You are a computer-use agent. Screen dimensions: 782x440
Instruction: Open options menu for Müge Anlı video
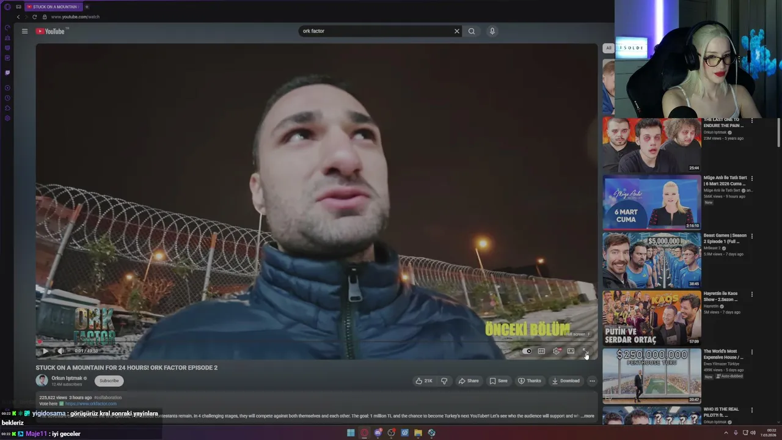tap(752, 178)
